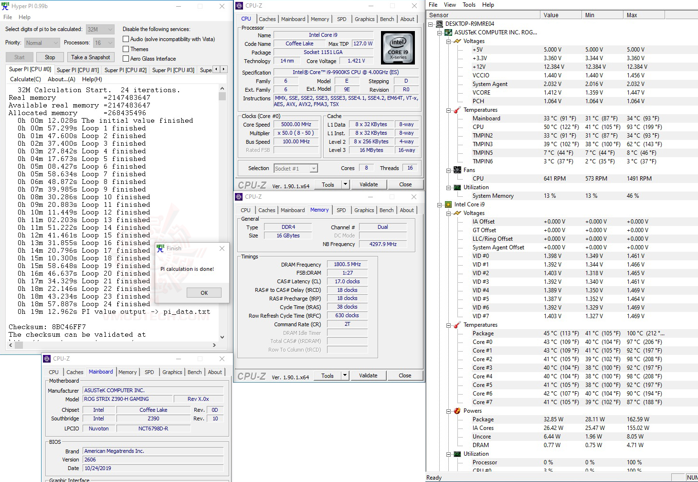Open the Priority dropdown set to Normal
This screenshot has height=482, width=698.
42,43
